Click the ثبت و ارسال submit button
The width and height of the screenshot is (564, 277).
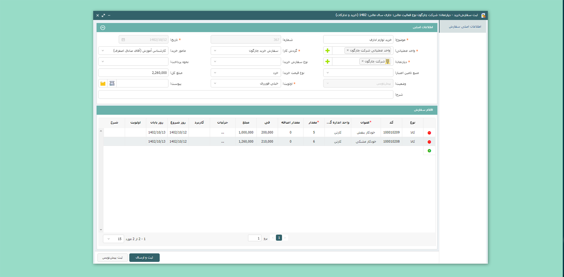click(x=144, y=258)
